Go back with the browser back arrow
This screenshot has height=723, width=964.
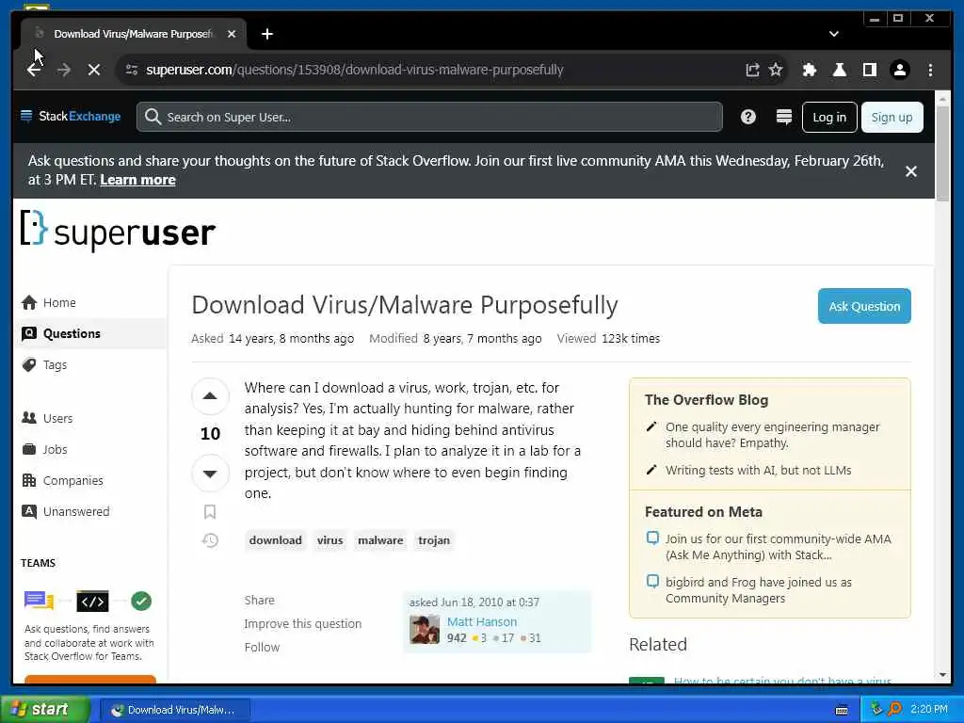coord(35,70)
